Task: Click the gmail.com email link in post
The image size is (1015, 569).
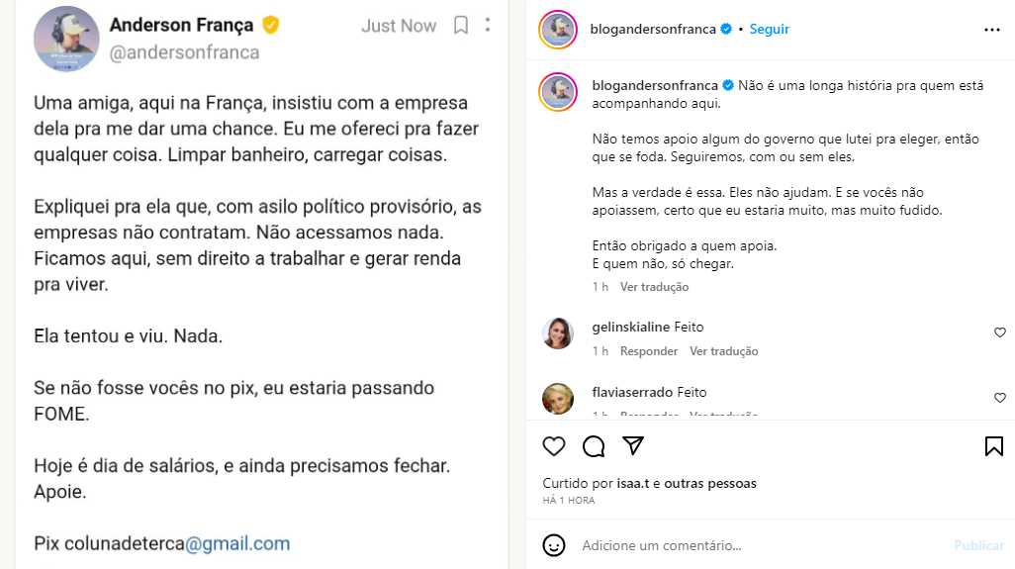Action: [237, 543]
